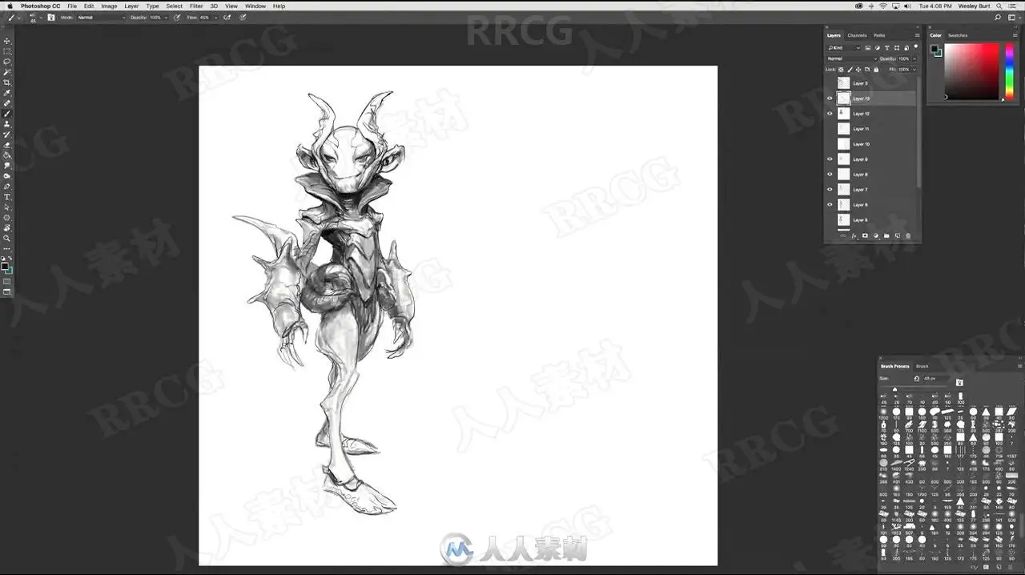1025x575 pixels.
Task: Open the Kind filter dropdown in Layers
Action: pos(844,48)
